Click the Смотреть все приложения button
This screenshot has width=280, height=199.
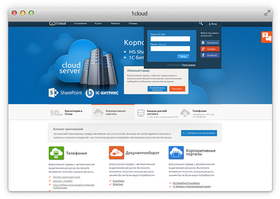[199, 133]
